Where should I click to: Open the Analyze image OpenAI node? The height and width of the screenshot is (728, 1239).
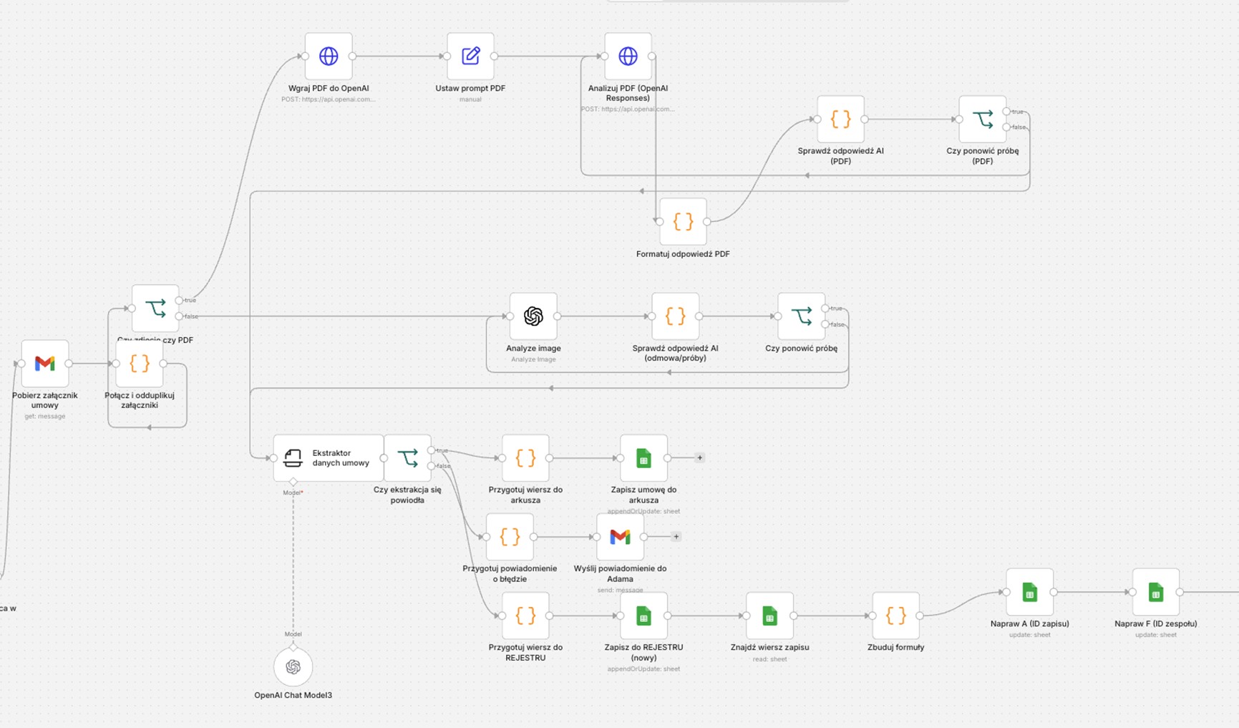point(533,316)
